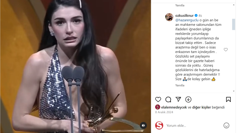Click the 8 Aralık 2024 post date

(164, 112)
